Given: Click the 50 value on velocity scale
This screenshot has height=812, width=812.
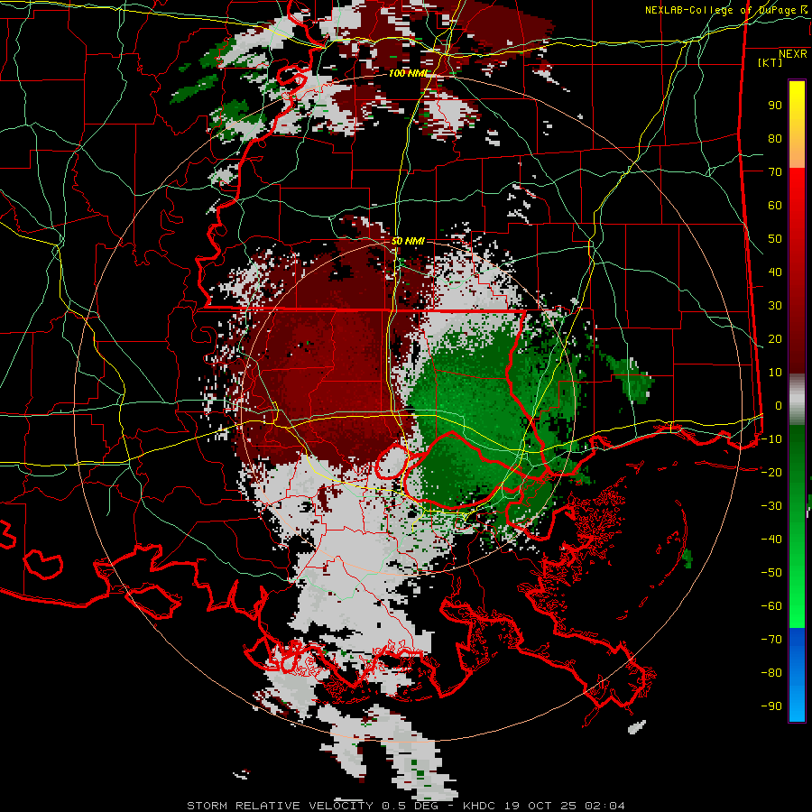Looking at the screenshot, I should (775, 239).
